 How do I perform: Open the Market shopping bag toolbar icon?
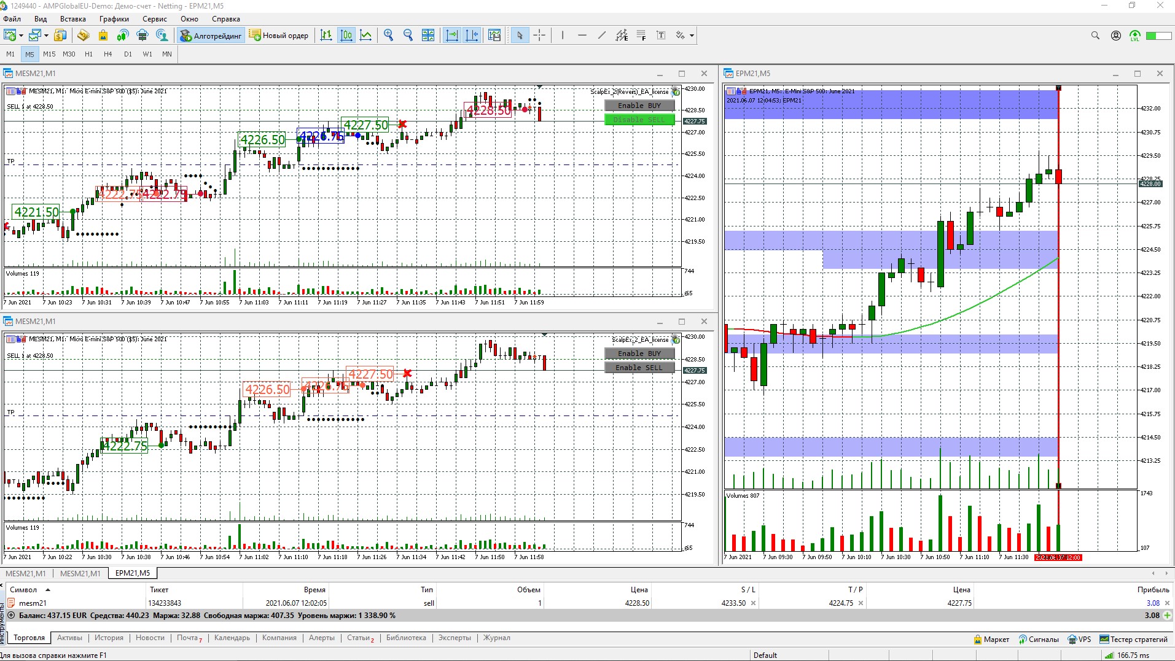pyautogui.click(x=103, y=36)
